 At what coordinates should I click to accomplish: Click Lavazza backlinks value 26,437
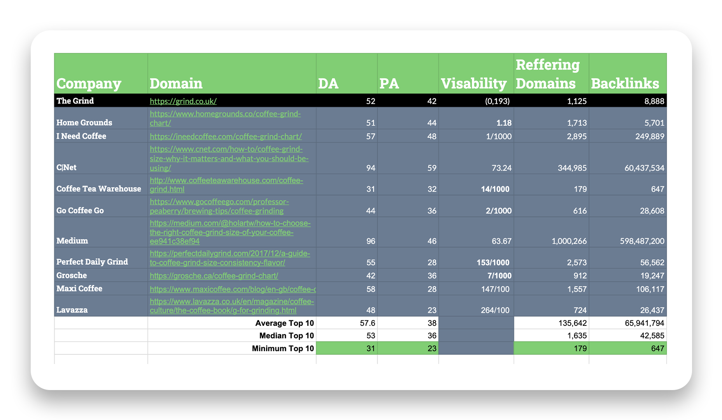(652, 310)
